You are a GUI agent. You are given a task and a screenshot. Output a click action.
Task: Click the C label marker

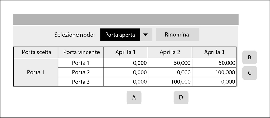(x=250, y=73)
